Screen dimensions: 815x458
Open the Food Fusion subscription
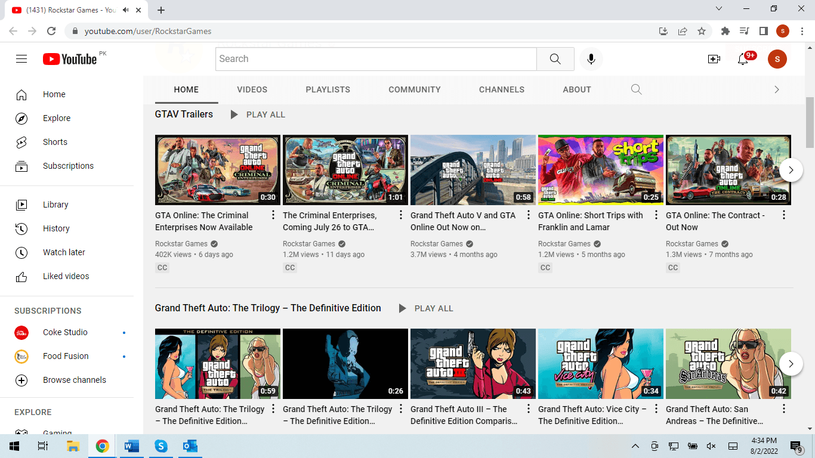[67, 356]
